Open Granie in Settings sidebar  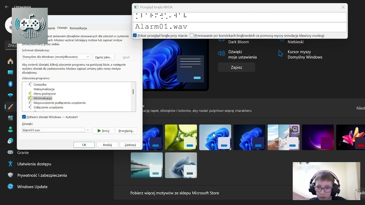point(23,153)
